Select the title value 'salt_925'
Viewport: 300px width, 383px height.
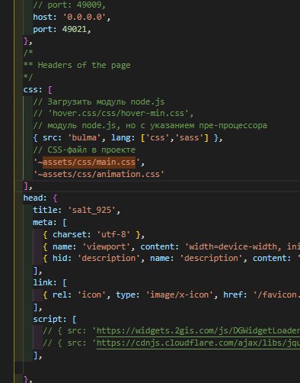click(91, 210)
